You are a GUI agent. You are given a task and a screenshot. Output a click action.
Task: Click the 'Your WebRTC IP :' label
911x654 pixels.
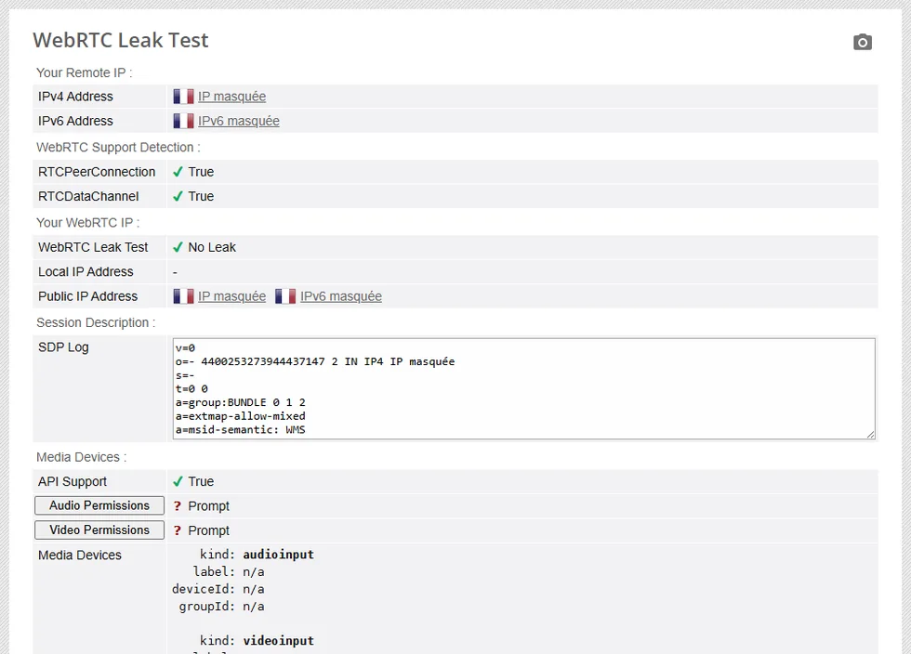87,222
